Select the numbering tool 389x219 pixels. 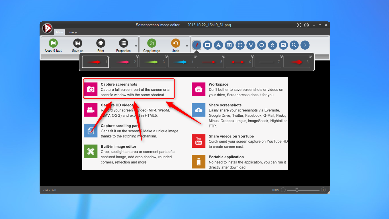240,45
